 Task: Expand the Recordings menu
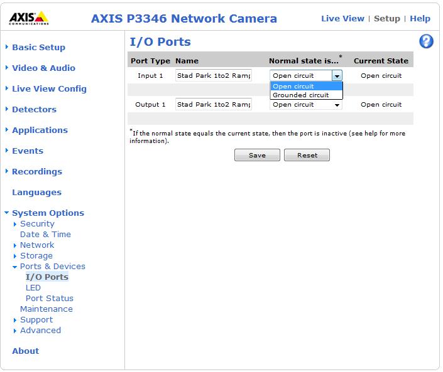(x=37, y=171)
